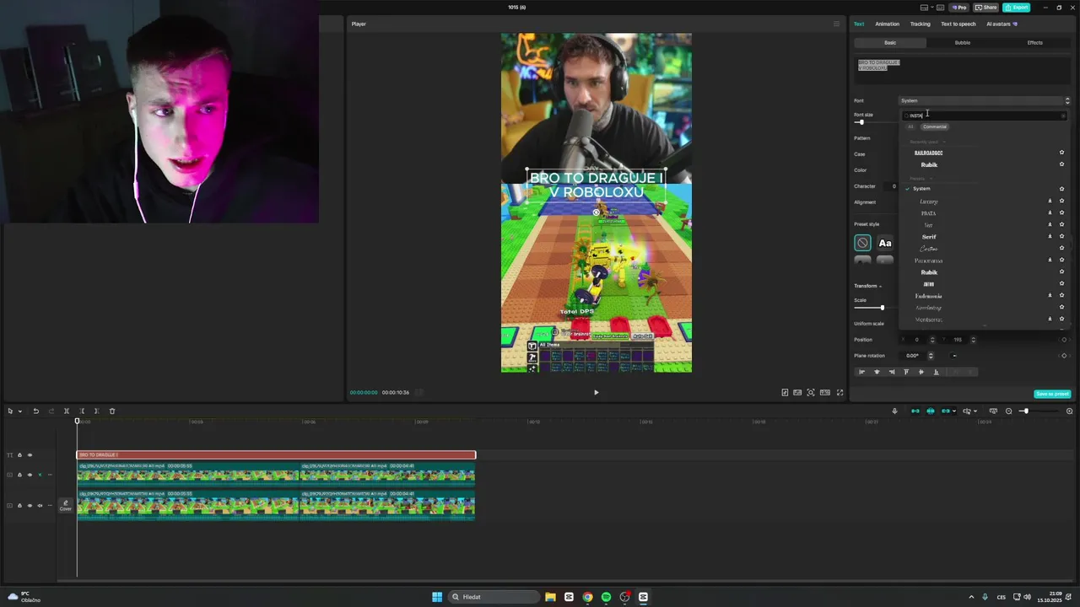Toggle the timeline microphone record button

tap(894, 411)
